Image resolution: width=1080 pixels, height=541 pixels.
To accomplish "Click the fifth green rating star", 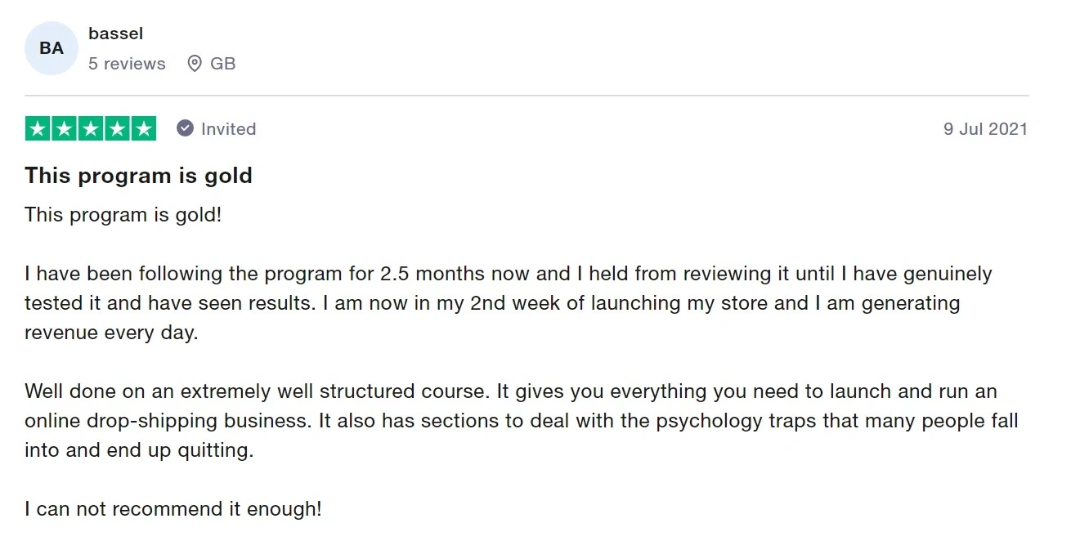I will pyautogui.click(x=143, y=128).
